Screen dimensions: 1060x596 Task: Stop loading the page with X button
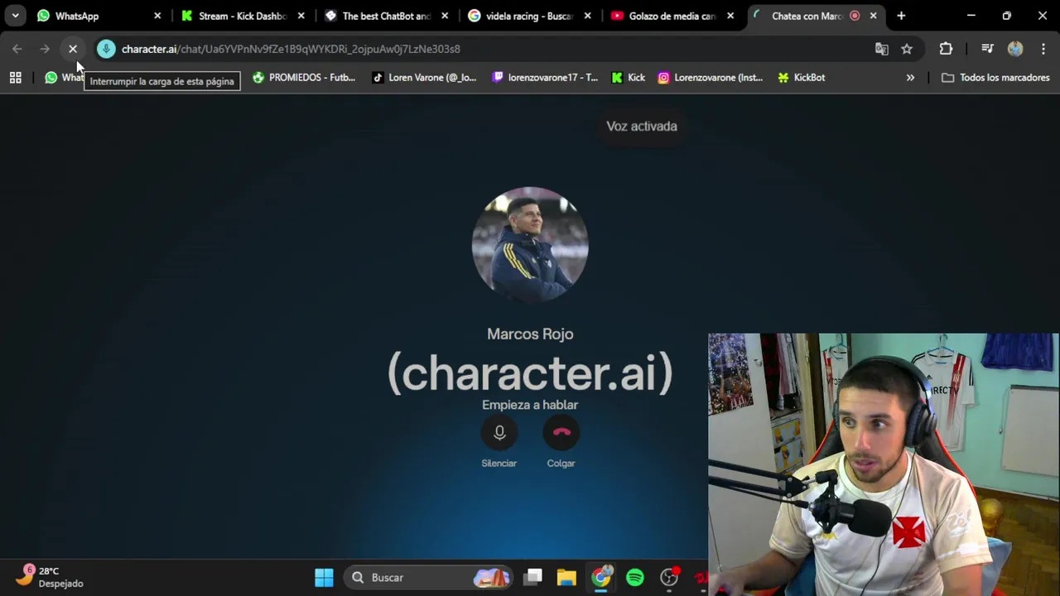click(x=73, y=49)
